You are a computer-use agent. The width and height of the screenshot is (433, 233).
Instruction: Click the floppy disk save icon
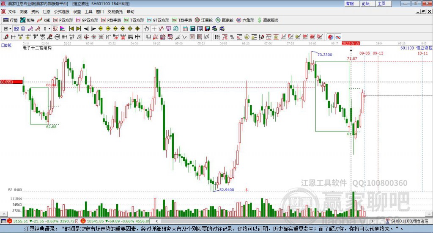[207, 29]
